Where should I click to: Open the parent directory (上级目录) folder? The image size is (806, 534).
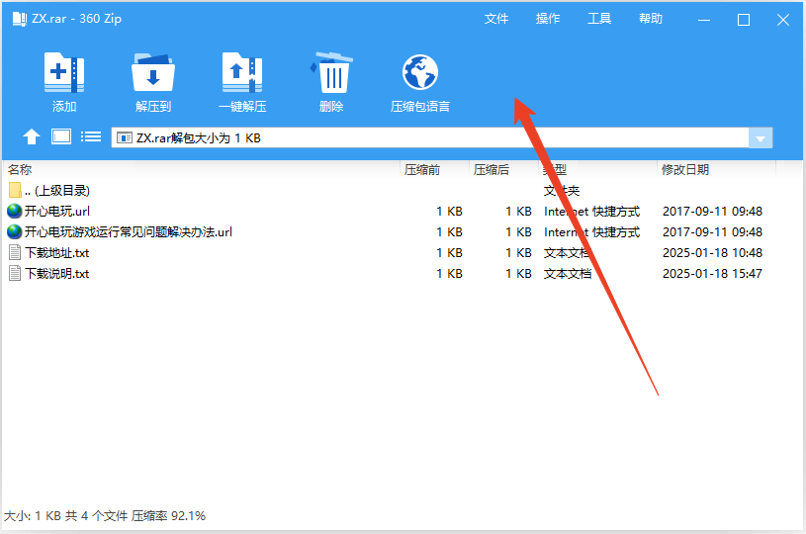pyautogui.click(x=56, y=191)
